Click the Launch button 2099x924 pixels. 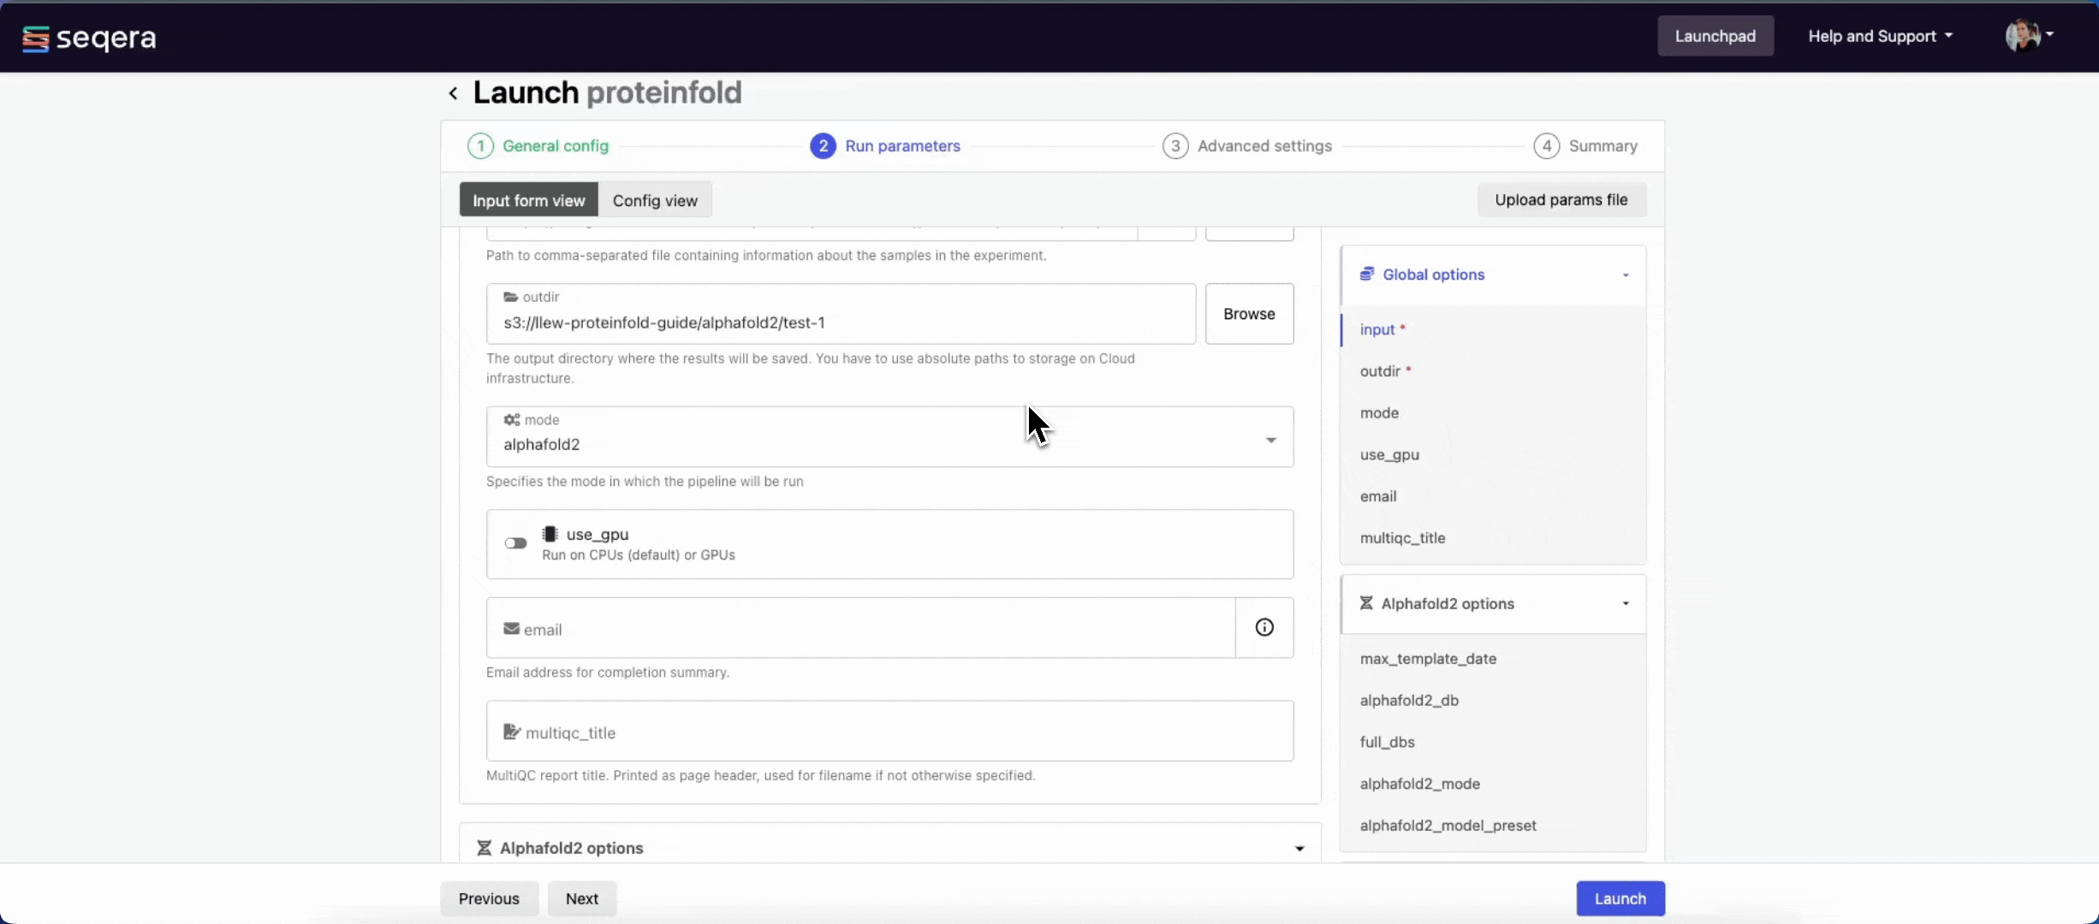[1620, 898]
